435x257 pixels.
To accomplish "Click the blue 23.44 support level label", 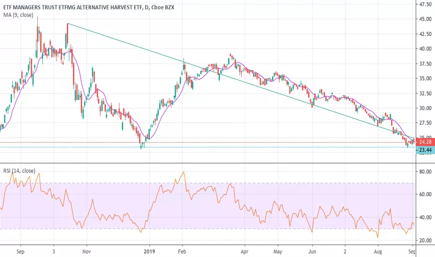I will 425,150.
